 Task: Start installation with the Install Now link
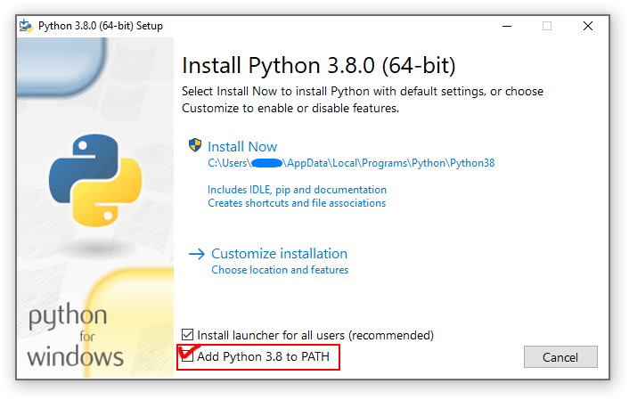242,147
